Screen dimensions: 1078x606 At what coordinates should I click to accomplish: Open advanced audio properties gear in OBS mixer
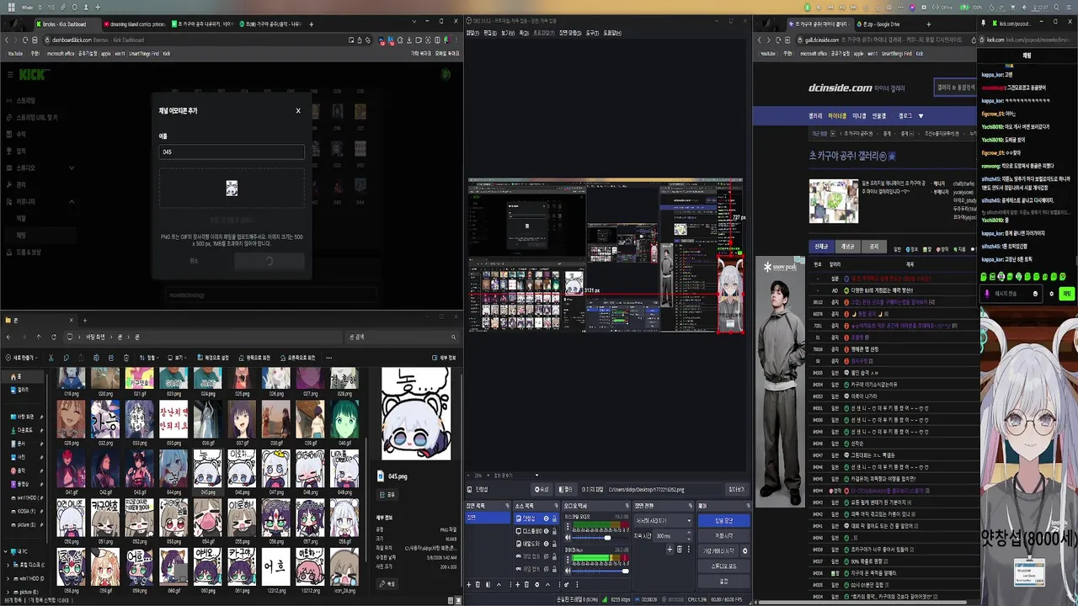coord(567,585)
